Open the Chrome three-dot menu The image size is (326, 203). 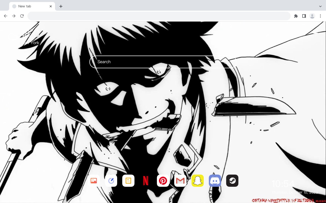tap(320, 16)
